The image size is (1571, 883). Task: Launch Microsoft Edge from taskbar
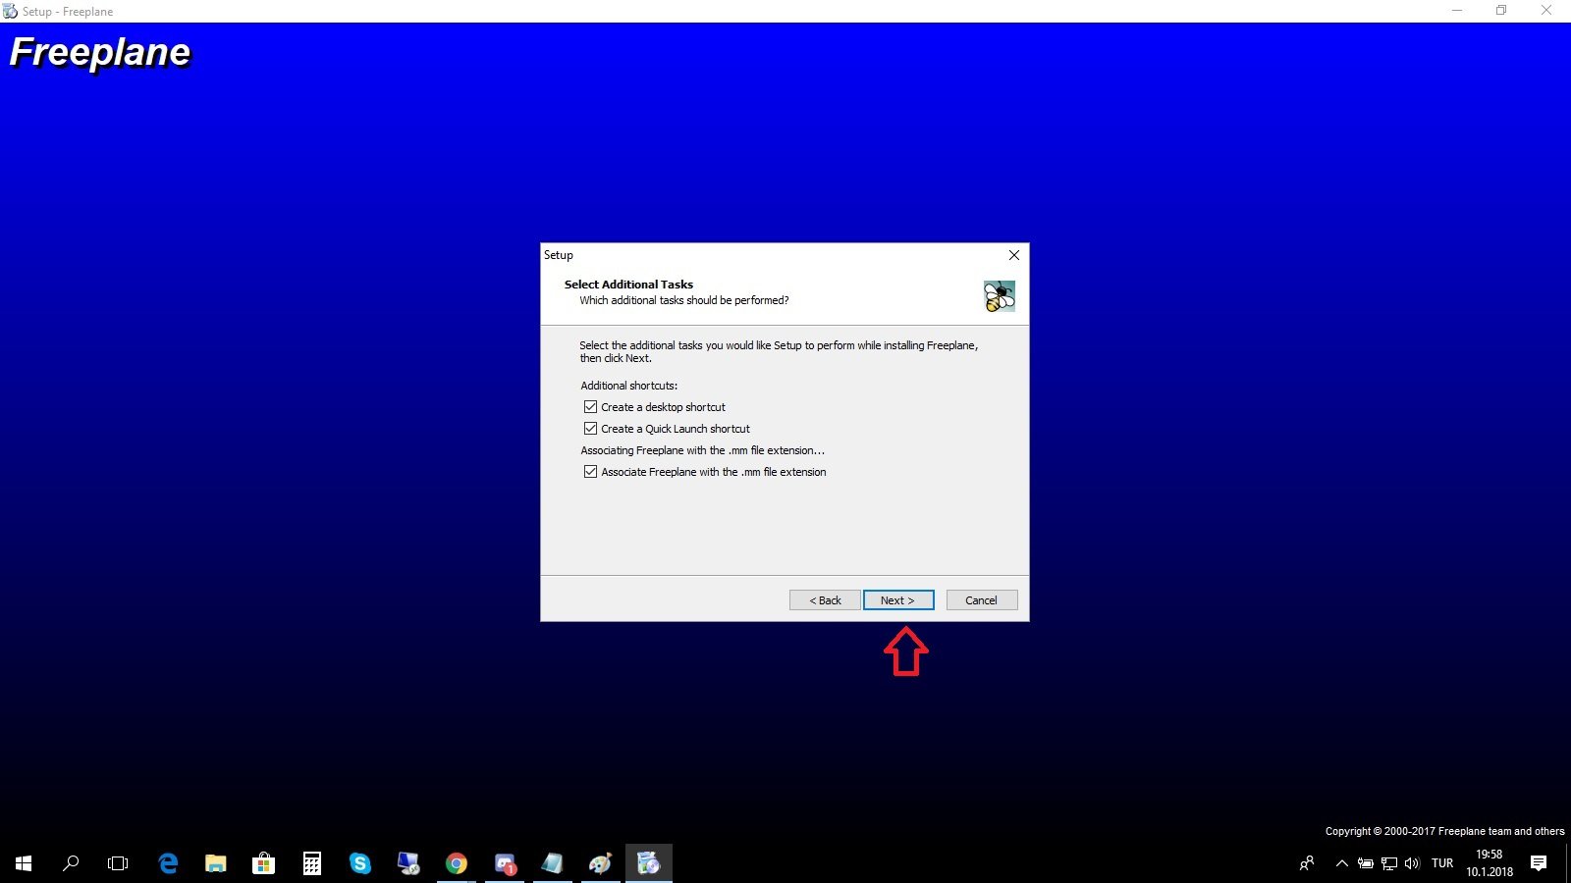click(x=168, y=863)
